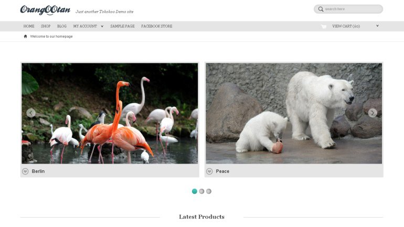The image size is (404, 227).
Task: Like the Peace item heart icon
Action: (209, 171)
